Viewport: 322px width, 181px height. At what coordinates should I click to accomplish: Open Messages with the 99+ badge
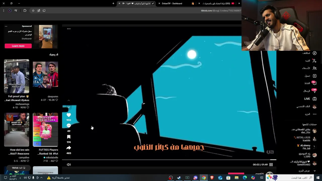[314, 90]
